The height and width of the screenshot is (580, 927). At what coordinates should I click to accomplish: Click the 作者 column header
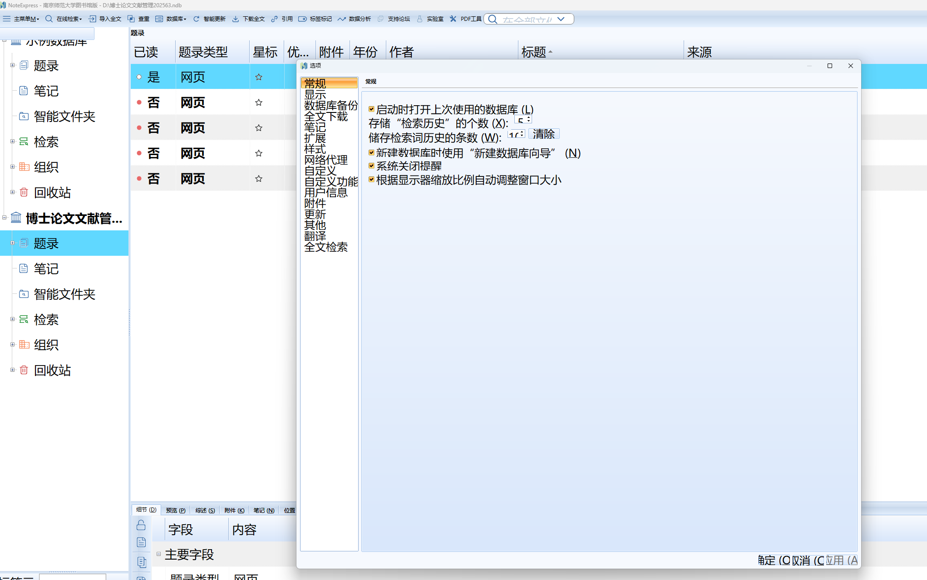pos(452,52)
